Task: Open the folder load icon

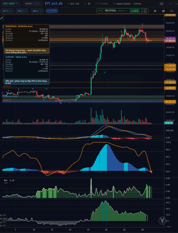Action: point(172,11)
